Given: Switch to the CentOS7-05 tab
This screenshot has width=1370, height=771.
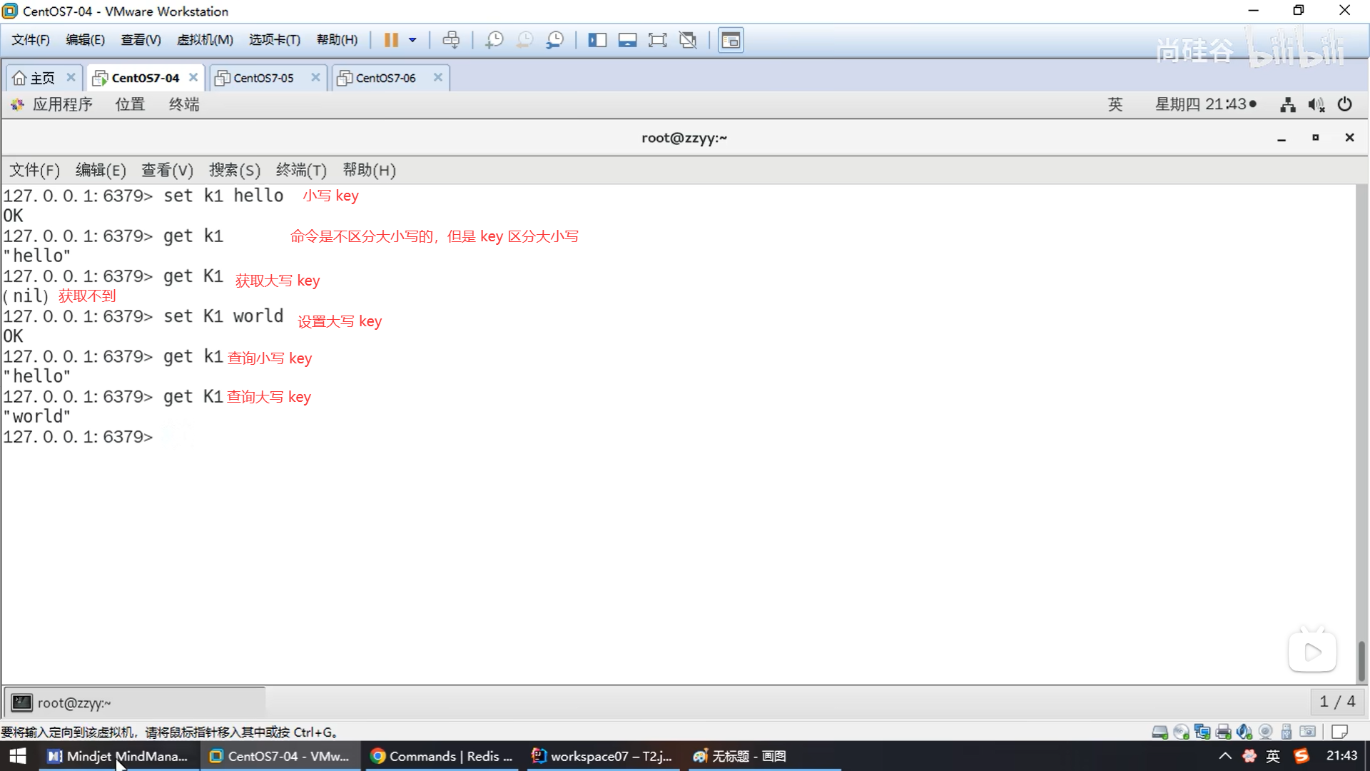Looking at the screenshot, I should pos(263,78).
